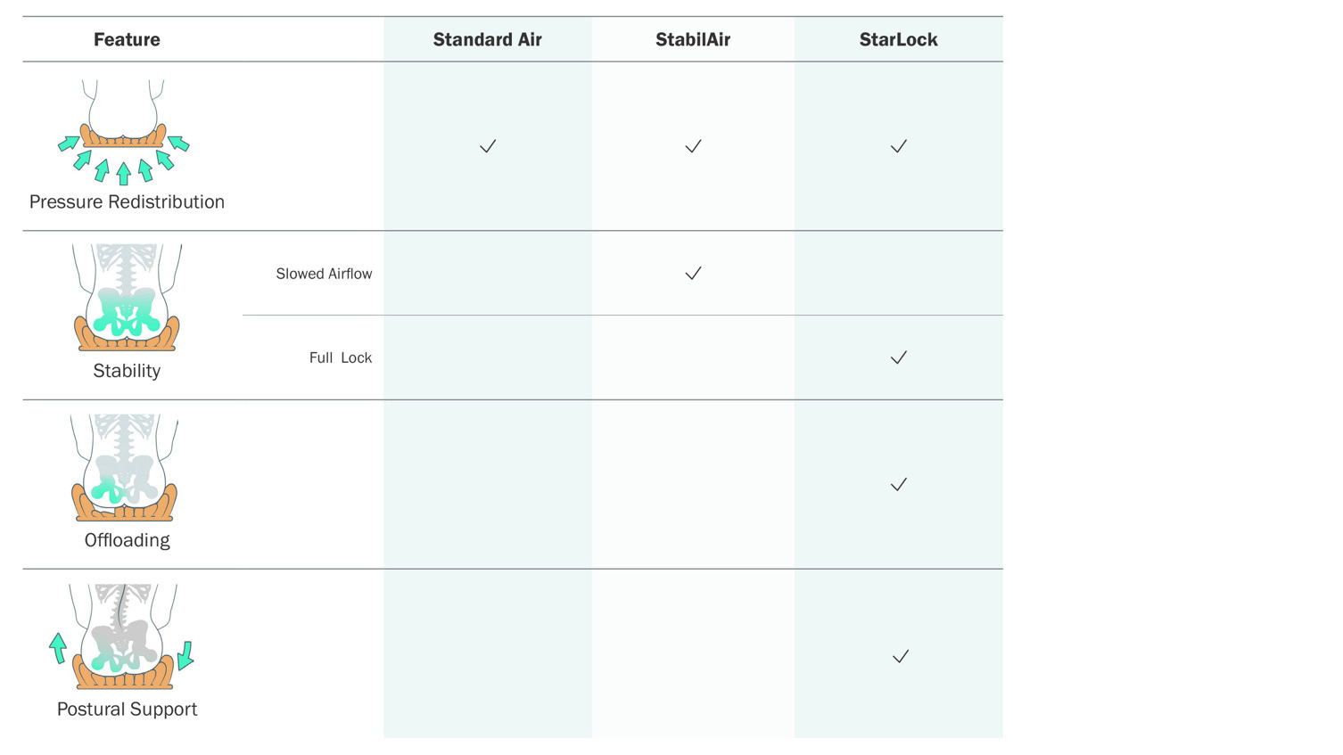
Task: Click the Offloading pelvis illustration
Action: pos(125,467)
